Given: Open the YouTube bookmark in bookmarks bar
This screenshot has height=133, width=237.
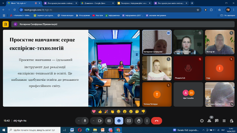Looking at the screenshot, I should 97,15.
